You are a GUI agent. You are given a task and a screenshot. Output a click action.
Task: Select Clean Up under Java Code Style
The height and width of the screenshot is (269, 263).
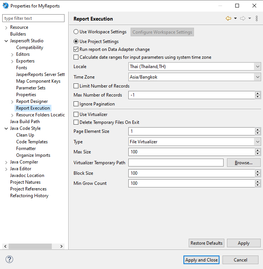click(25, 135)
